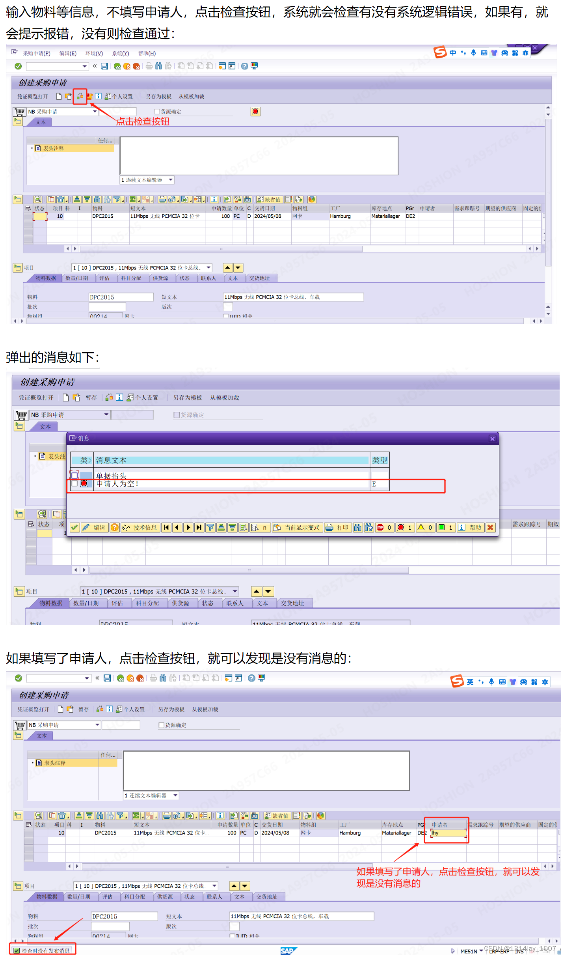Click 打印 button in message dialog

pos(338,527)
